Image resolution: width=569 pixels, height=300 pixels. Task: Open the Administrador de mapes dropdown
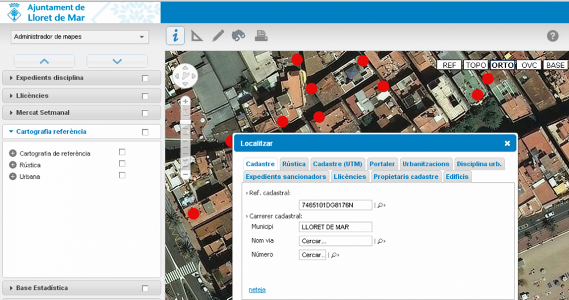[80, 37]
